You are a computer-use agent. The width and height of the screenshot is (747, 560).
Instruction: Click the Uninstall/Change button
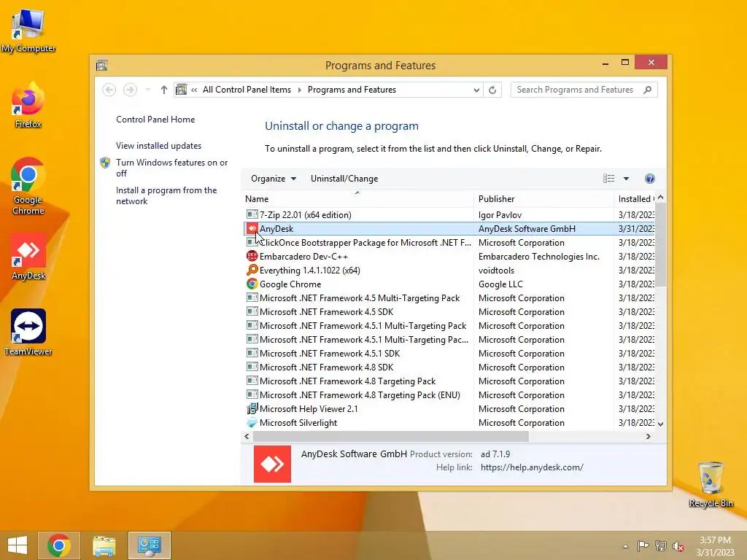(344, 179)
